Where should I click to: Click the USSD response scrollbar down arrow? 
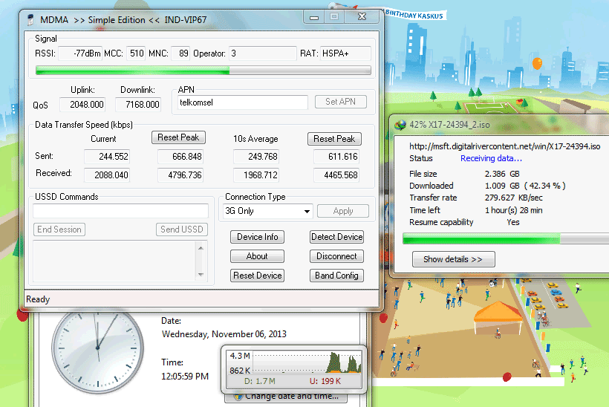[201, 275]
